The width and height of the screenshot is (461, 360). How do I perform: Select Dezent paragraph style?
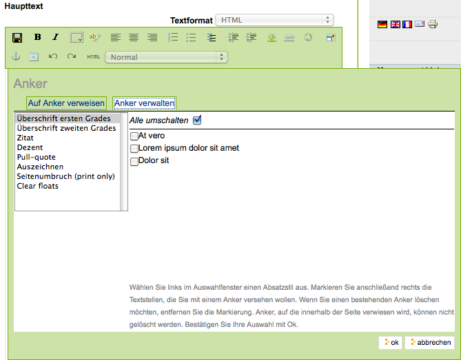pos(68,147)
